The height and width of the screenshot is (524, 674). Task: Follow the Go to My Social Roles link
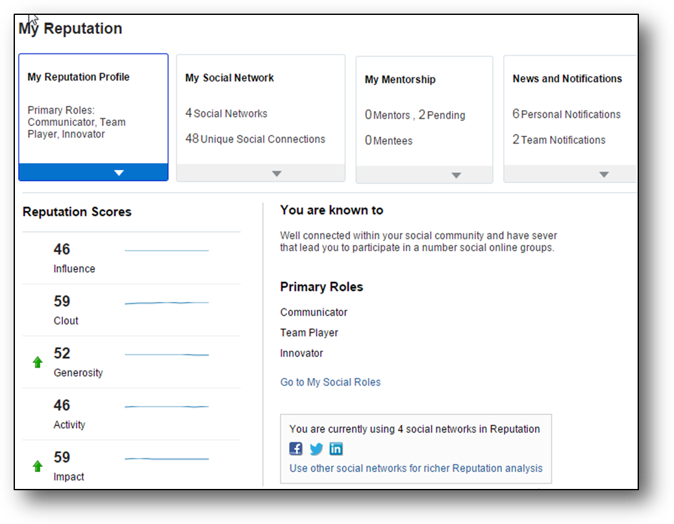pos(331,382)
